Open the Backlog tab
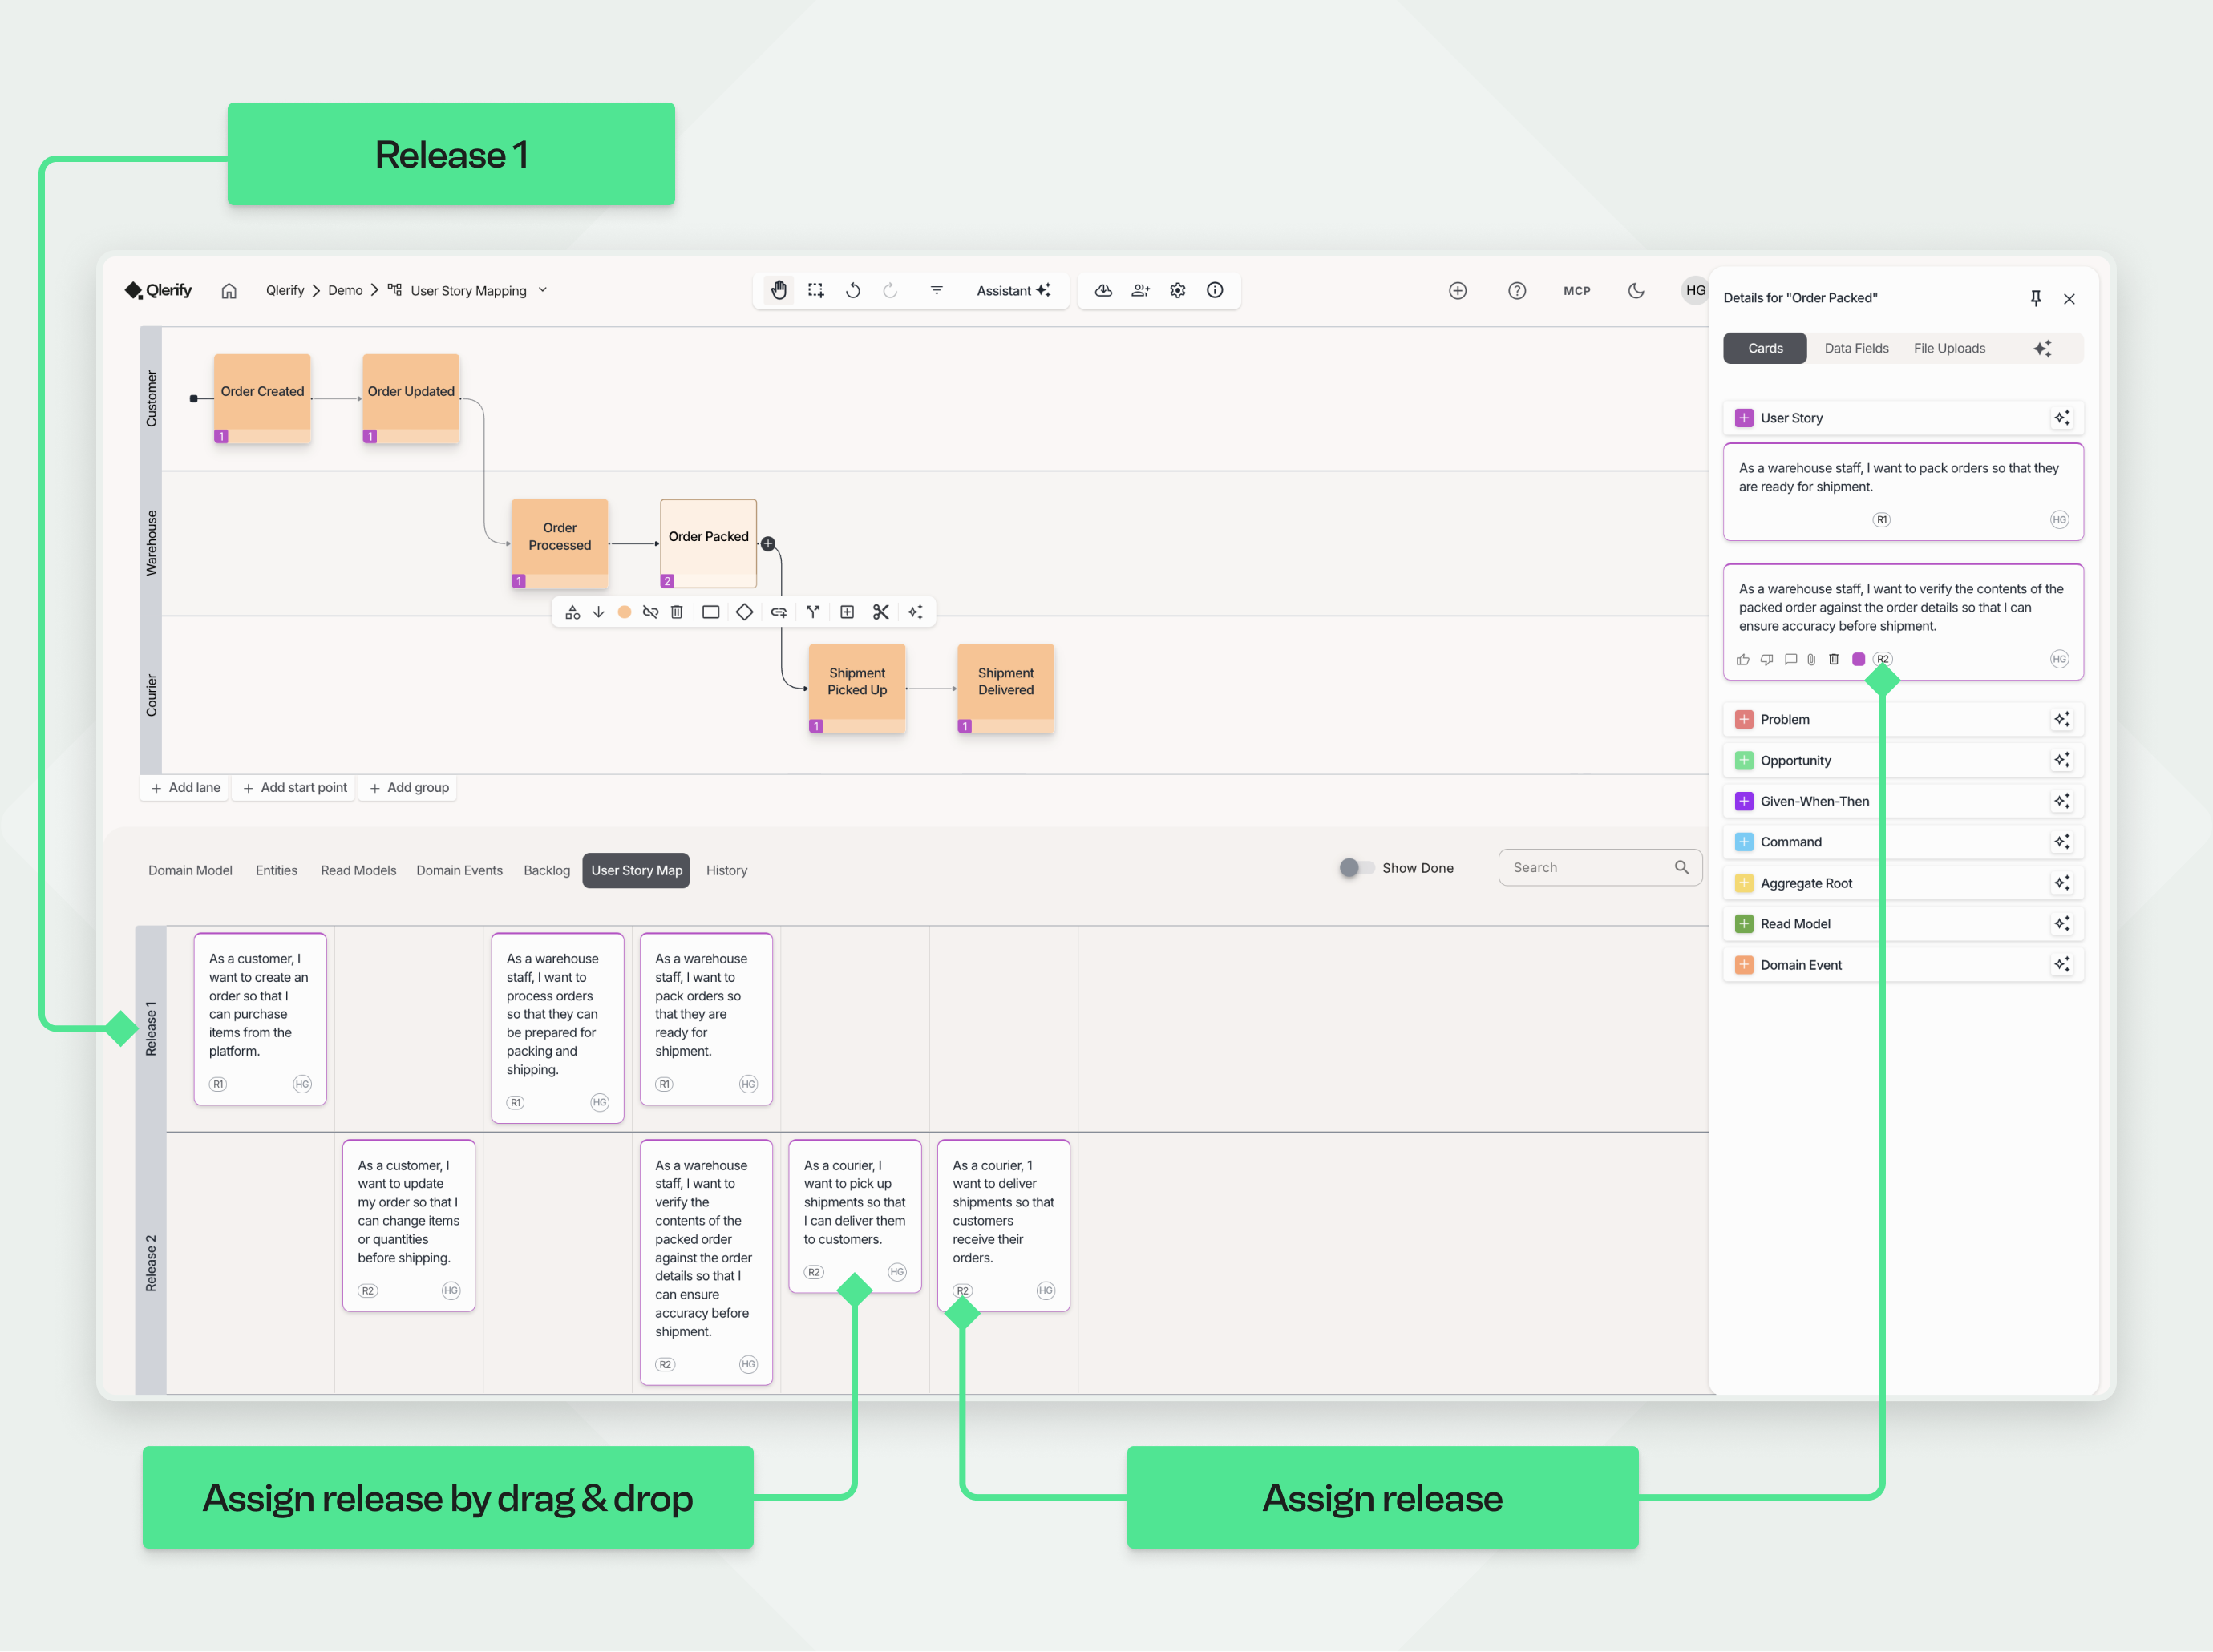2213x1652 pixels. [x=546, y=870]
